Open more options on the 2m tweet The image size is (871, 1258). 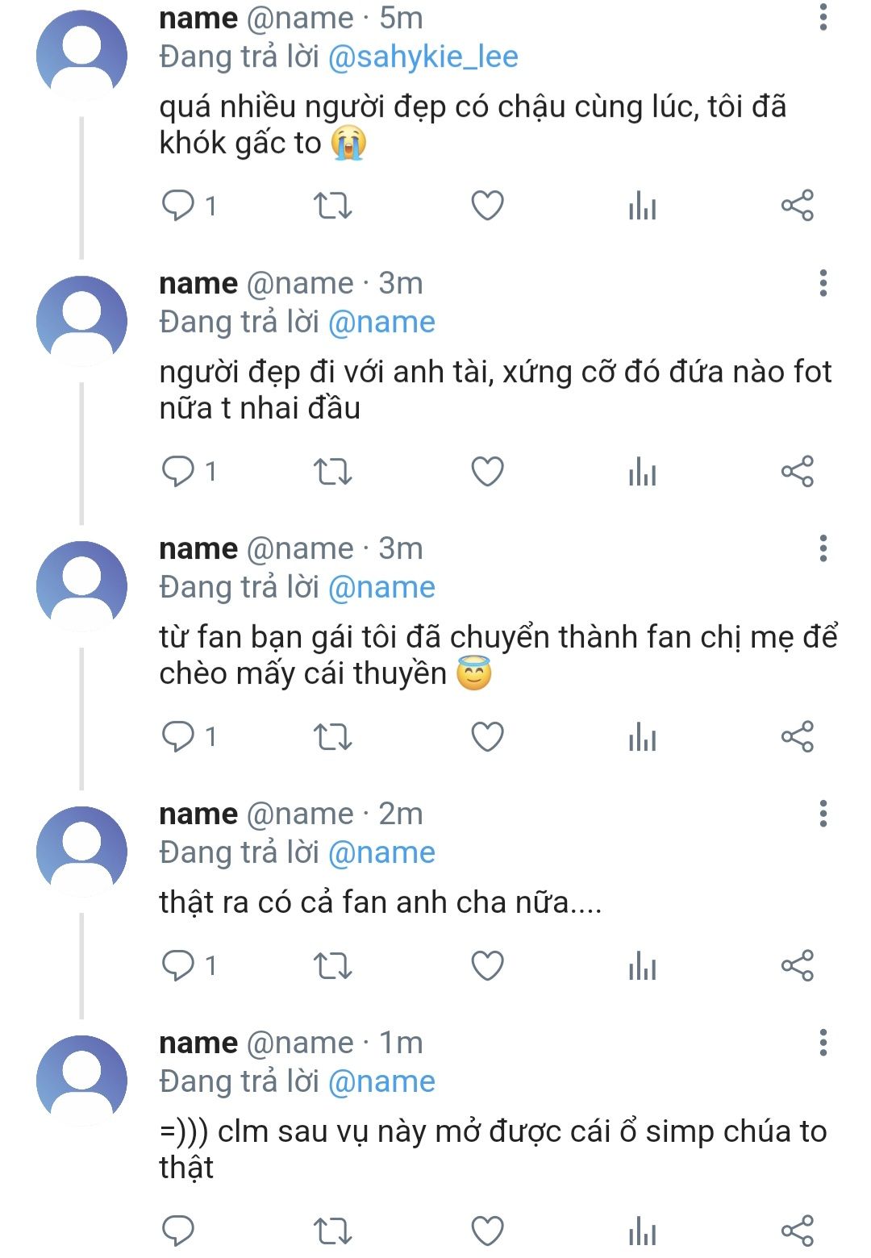tap(823, 814)
